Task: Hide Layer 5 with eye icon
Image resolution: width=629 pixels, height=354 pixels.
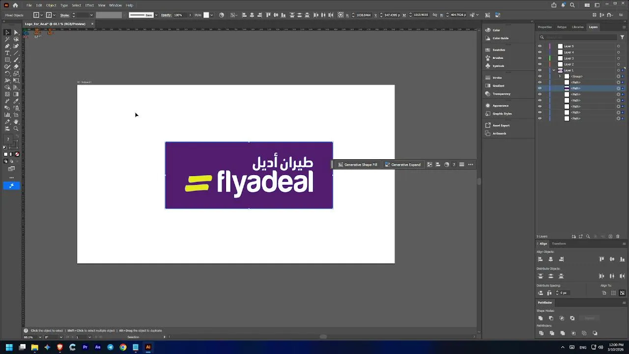Action: coord(540,46)
